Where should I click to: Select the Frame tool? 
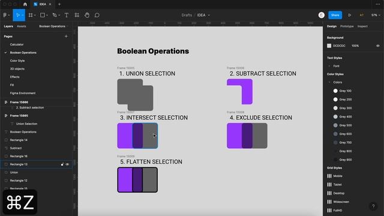31,15
